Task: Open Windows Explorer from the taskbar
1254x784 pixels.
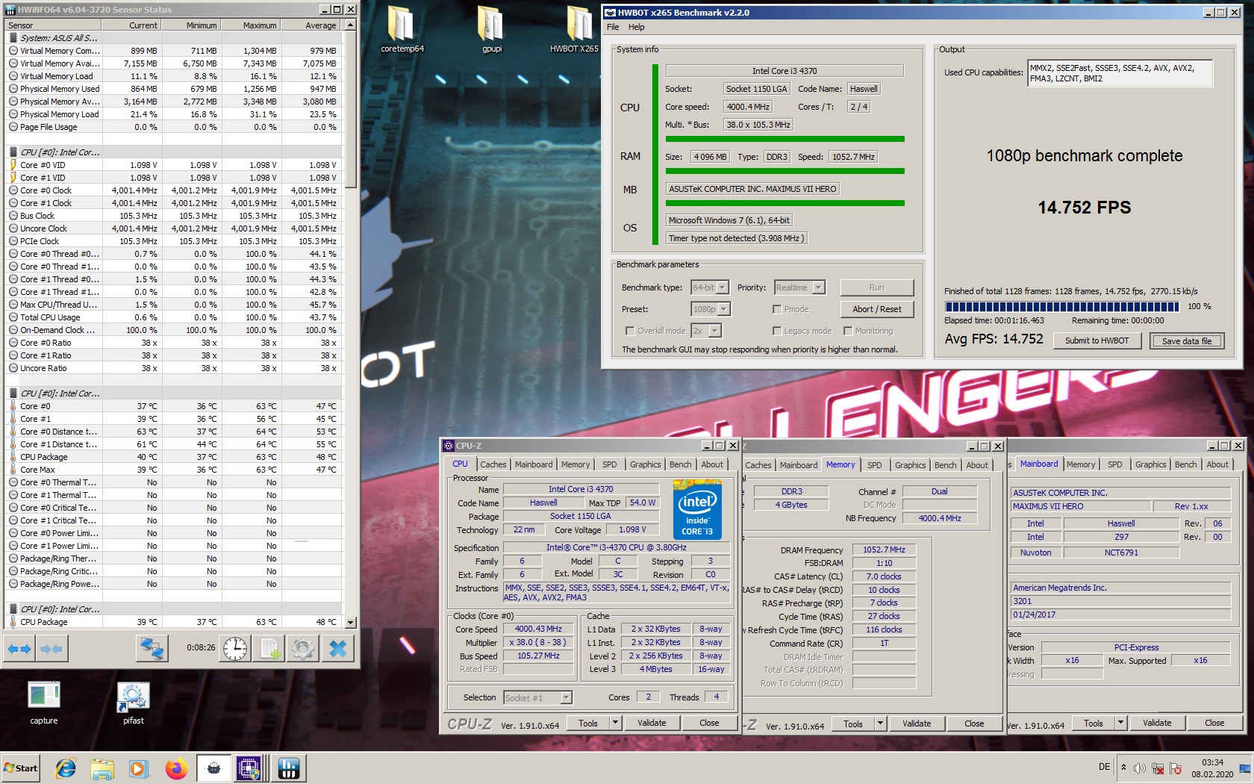Action: (102, 768)
